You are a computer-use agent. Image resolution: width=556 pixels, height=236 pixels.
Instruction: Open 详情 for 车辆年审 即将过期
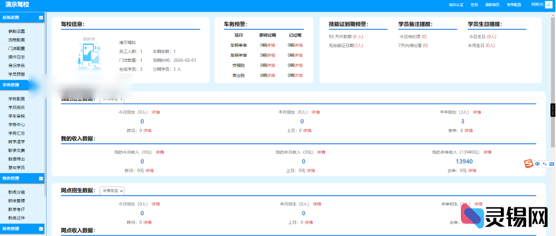tap(271, 56)
